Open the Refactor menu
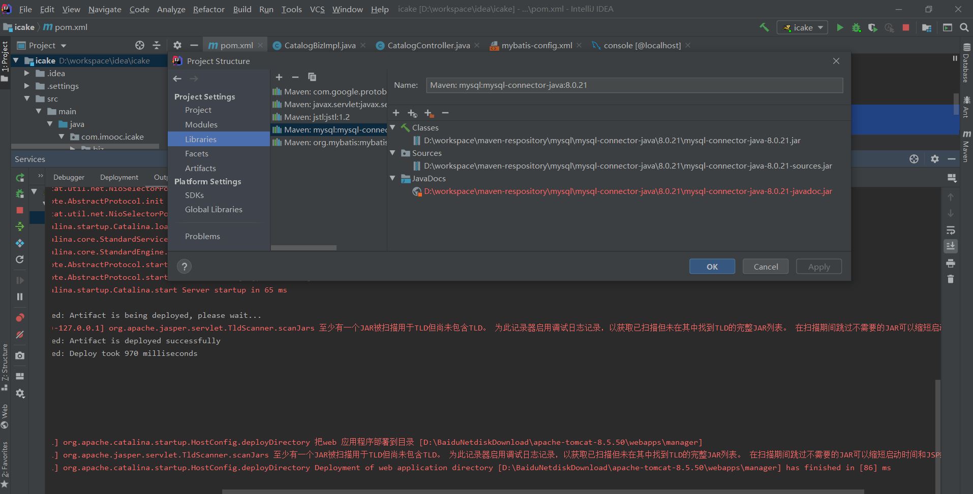The image size is (973, 494). tap(208, 9)
